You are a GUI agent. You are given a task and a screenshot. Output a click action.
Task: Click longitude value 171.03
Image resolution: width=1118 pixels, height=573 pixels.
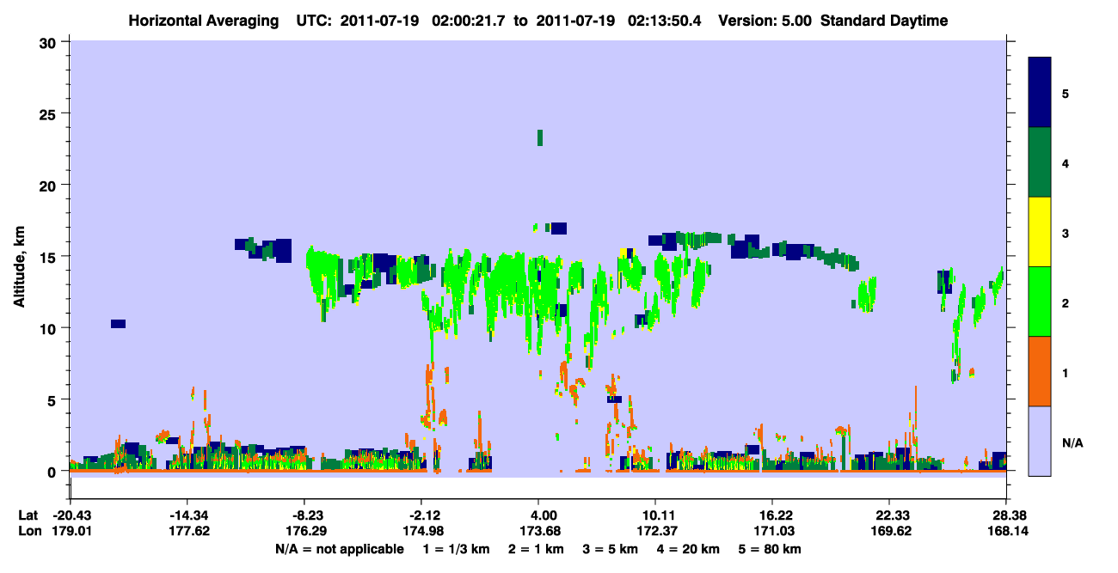click(x=772, y=531)
